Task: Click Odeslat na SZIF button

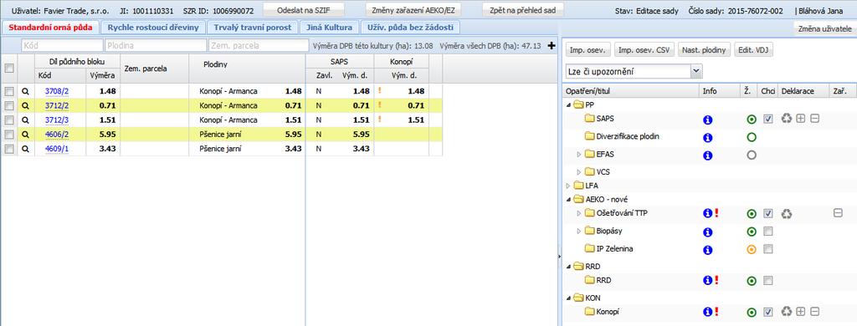Action: click(304, 10)
